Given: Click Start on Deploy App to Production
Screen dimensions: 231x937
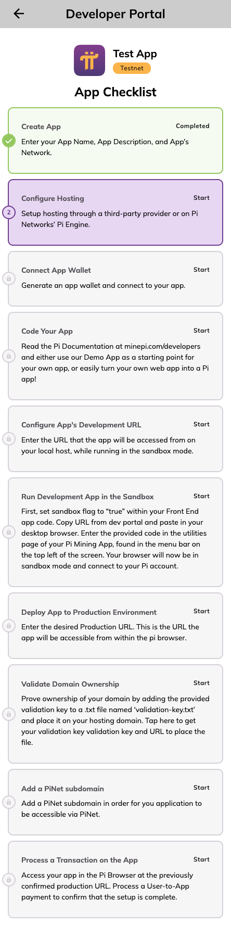Looking at the screenshot, I should click(x=201, y=611).
